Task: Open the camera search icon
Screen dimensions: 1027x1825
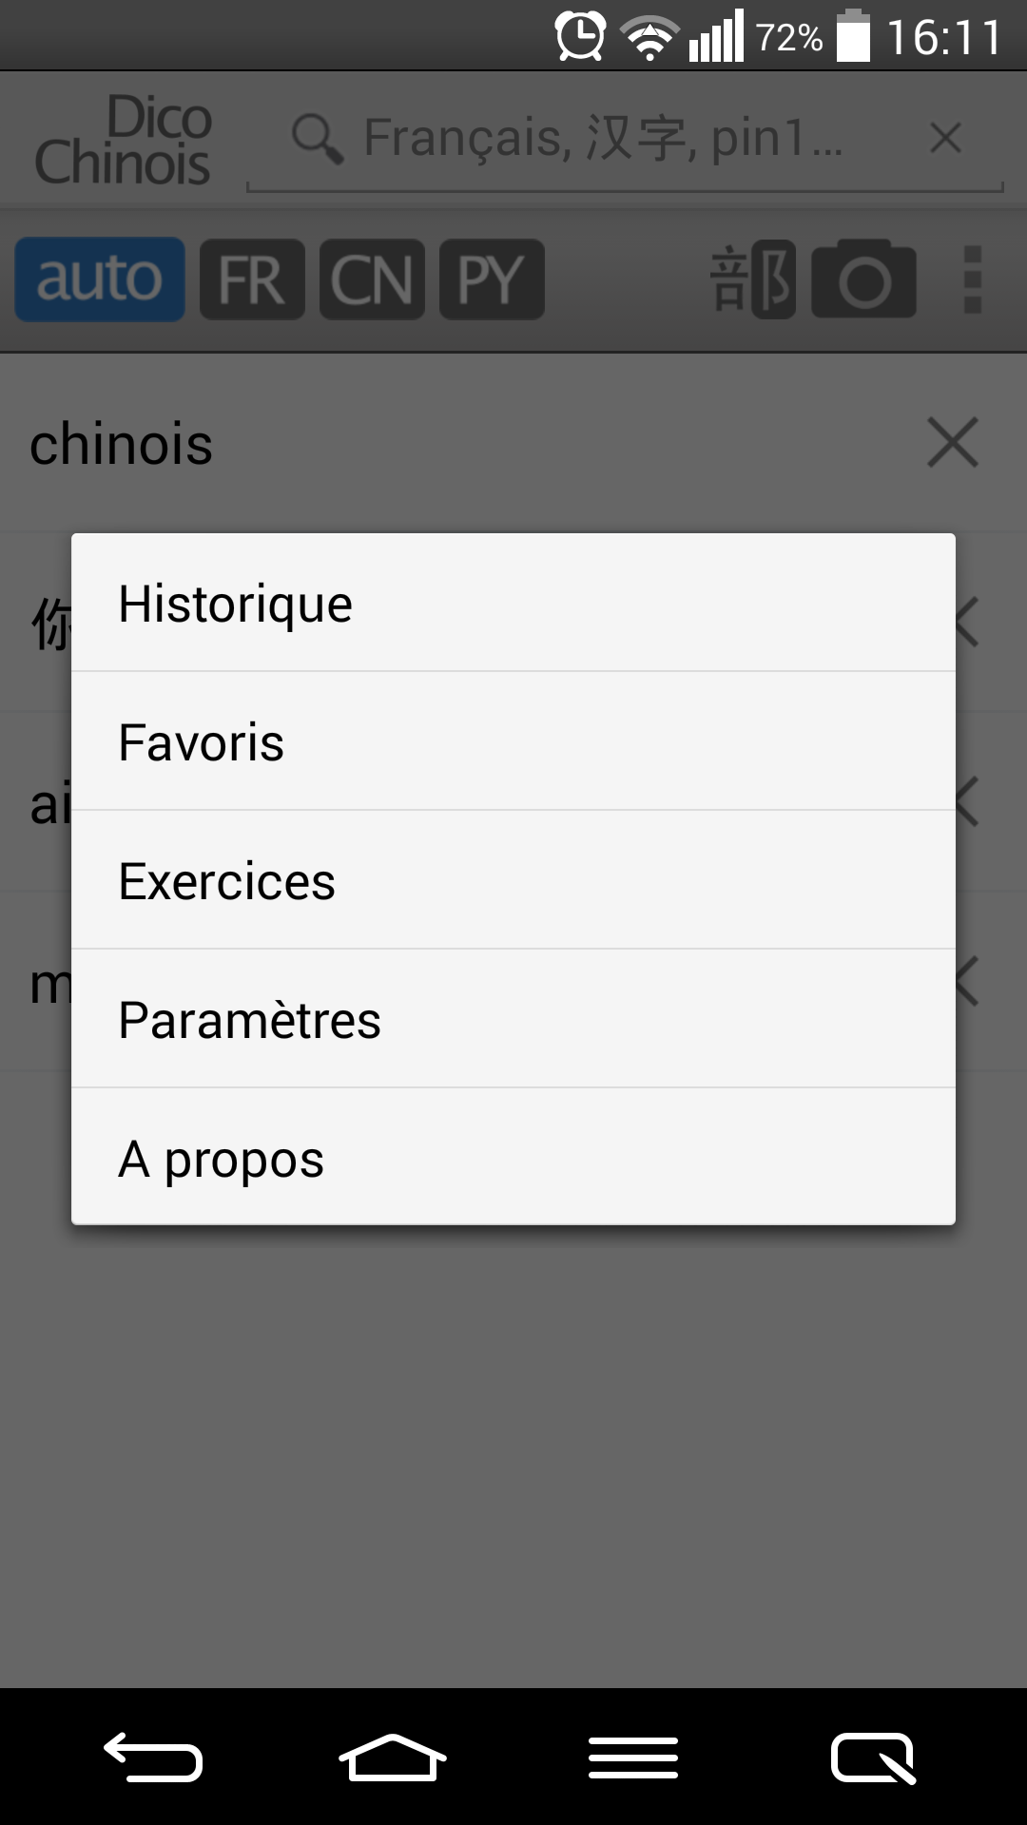Action: click(863, 279)
